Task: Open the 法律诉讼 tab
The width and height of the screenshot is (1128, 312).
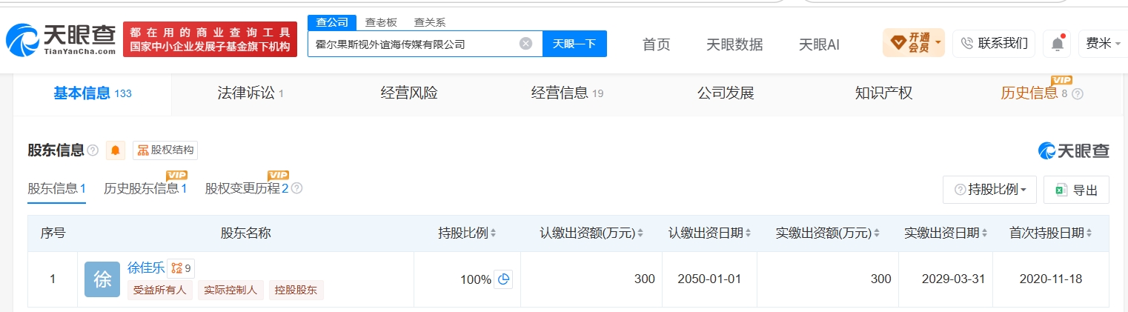Action: click(250, 93)
